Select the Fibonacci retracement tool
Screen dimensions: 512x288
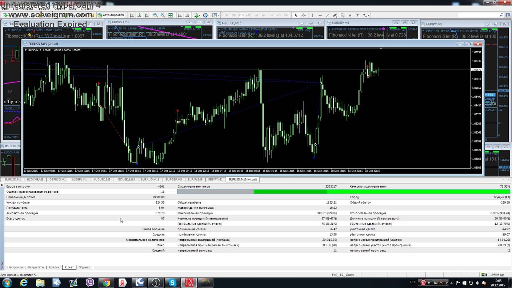coord(343,15)
